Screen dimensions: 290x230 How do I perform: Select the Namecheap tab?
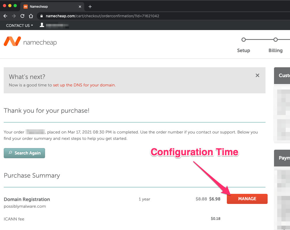tap(52, 7)
